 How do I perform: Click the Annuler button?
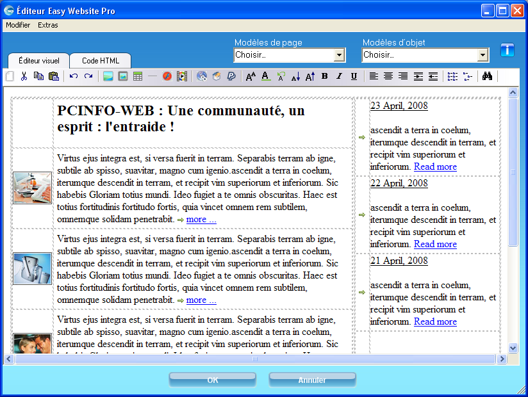312,380
